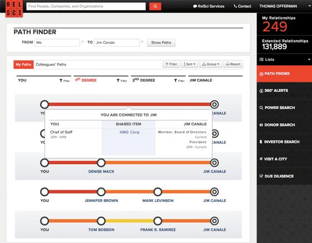Click Jim Canale target node on first path
The image size is (312, 243).
coord(214,104)
